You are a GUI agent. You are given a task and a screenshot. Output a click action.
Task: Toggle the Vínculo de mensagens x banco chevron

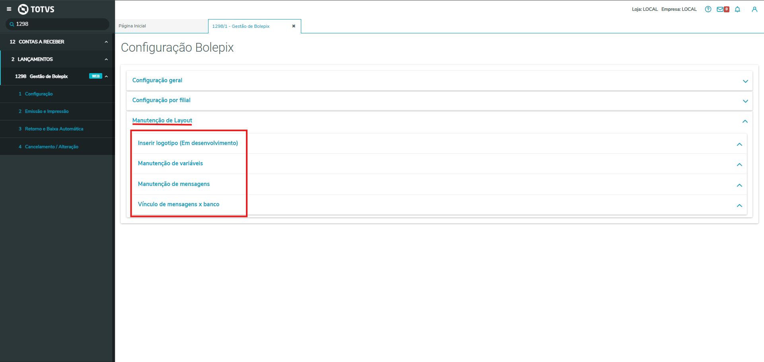point(739,205)
